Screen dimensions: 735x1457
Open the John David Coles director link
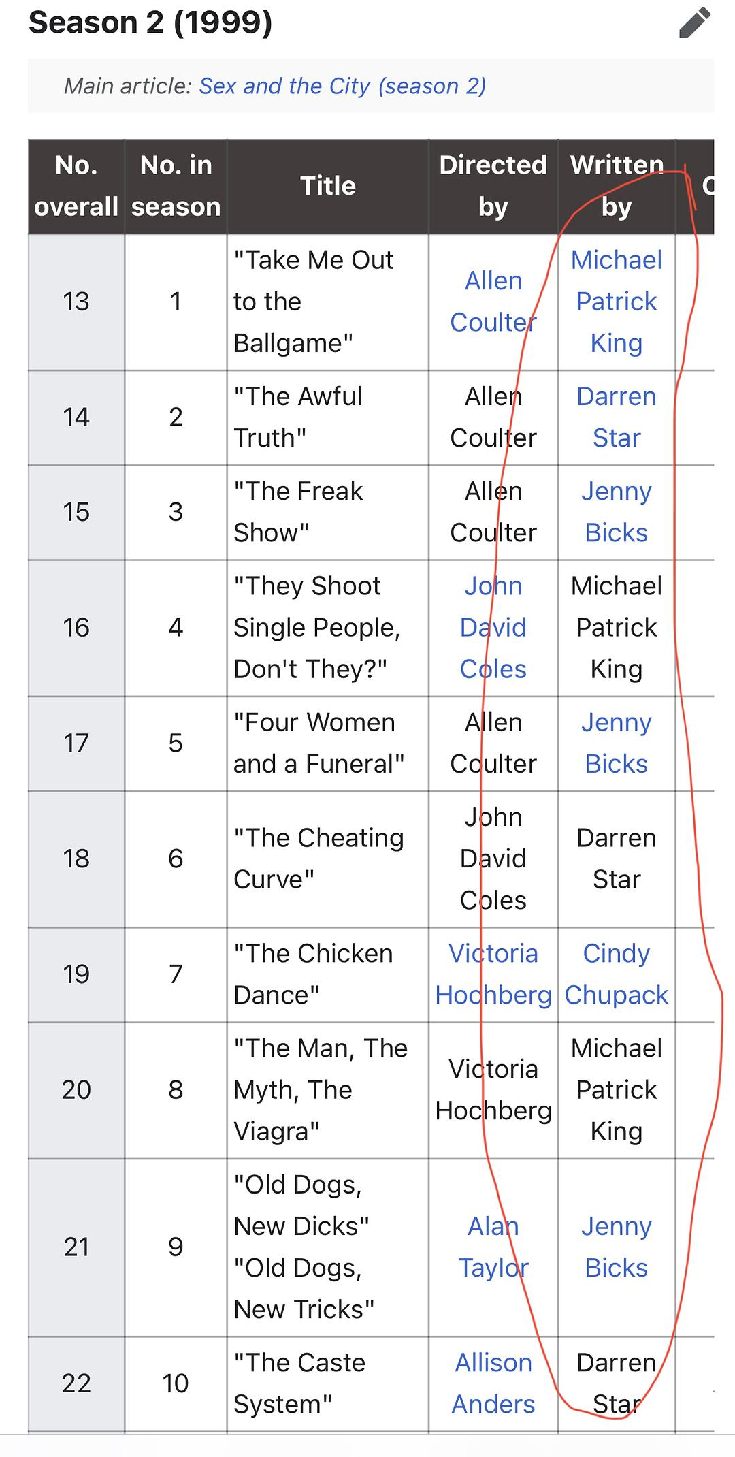pyautogui.click(x=493, y=627)
